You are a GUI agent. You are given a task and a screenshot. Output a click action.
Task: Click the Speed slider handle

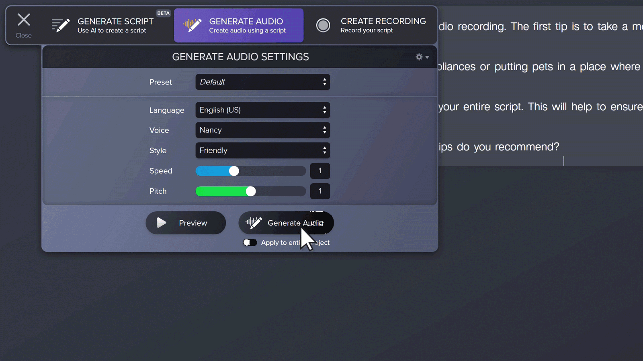coord(234,171)
